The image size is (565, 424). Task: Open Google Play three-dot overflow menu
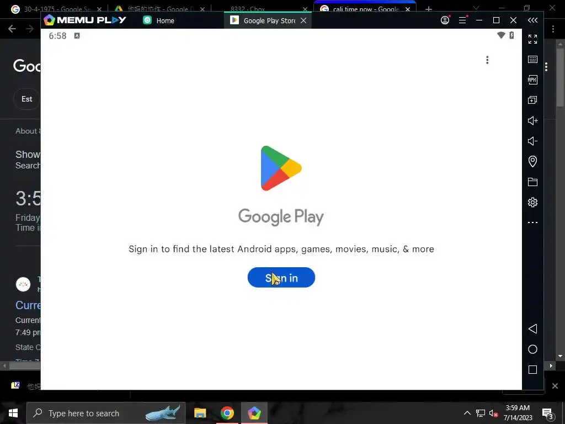coord(487,60)
